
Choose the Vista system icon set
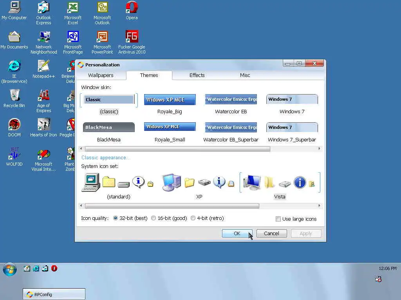click(x=280, y=186)
